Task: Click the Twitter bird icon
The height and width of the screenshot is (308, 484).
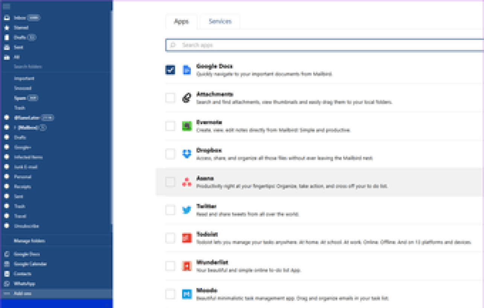Action: 187,210
